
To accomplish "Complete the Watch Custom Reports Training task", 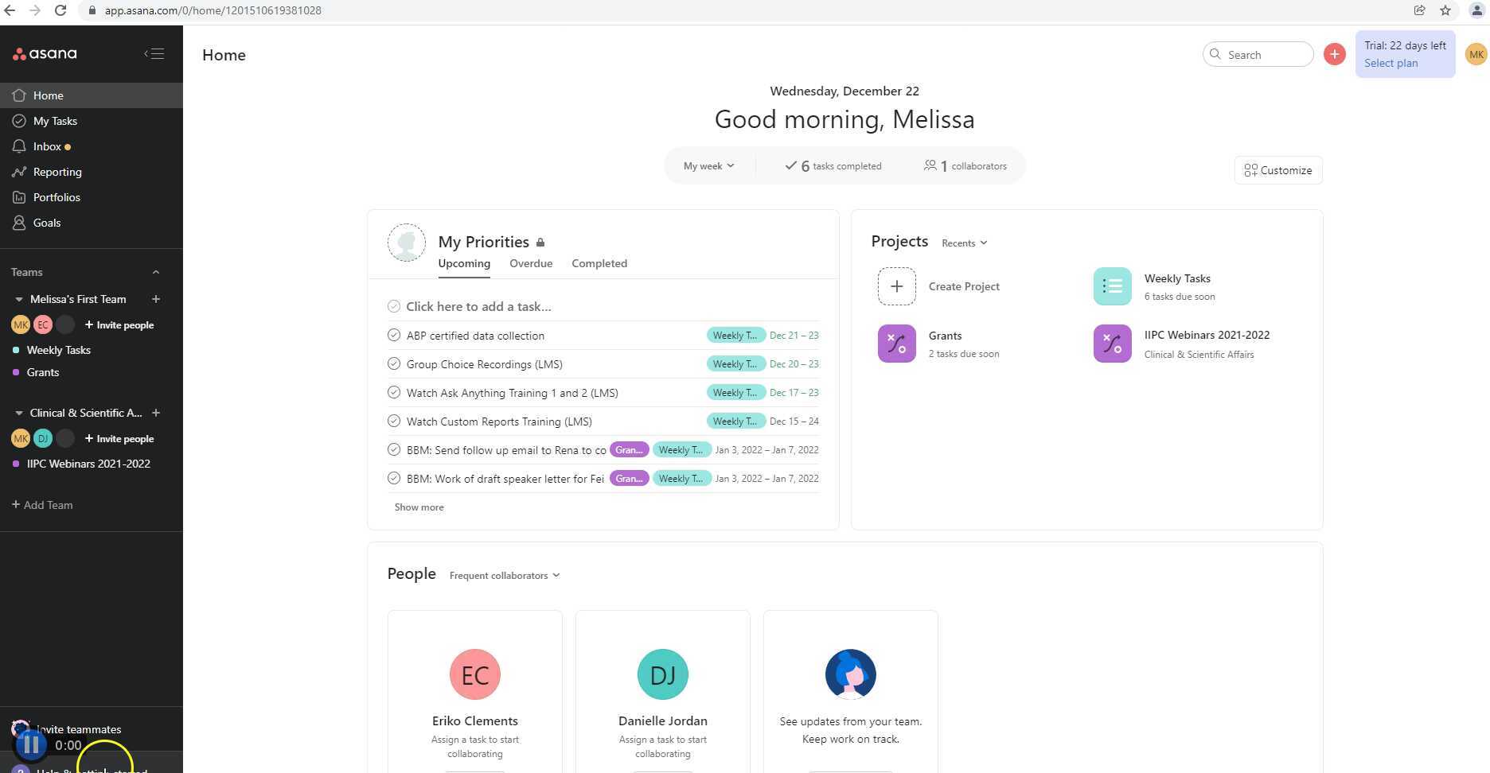I will [x=393, y=421].
